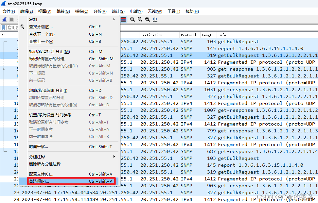Expand the 分组注释 submenu
The image size is (318, 203).
click(69, 157)
